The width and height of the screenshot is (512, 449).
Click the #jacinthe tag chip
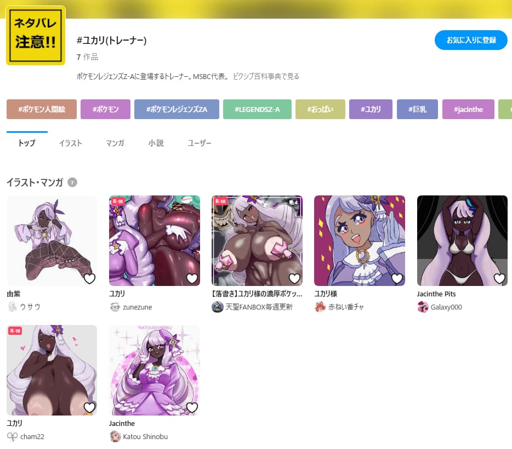pyautogui.click(x=468, y=109)
